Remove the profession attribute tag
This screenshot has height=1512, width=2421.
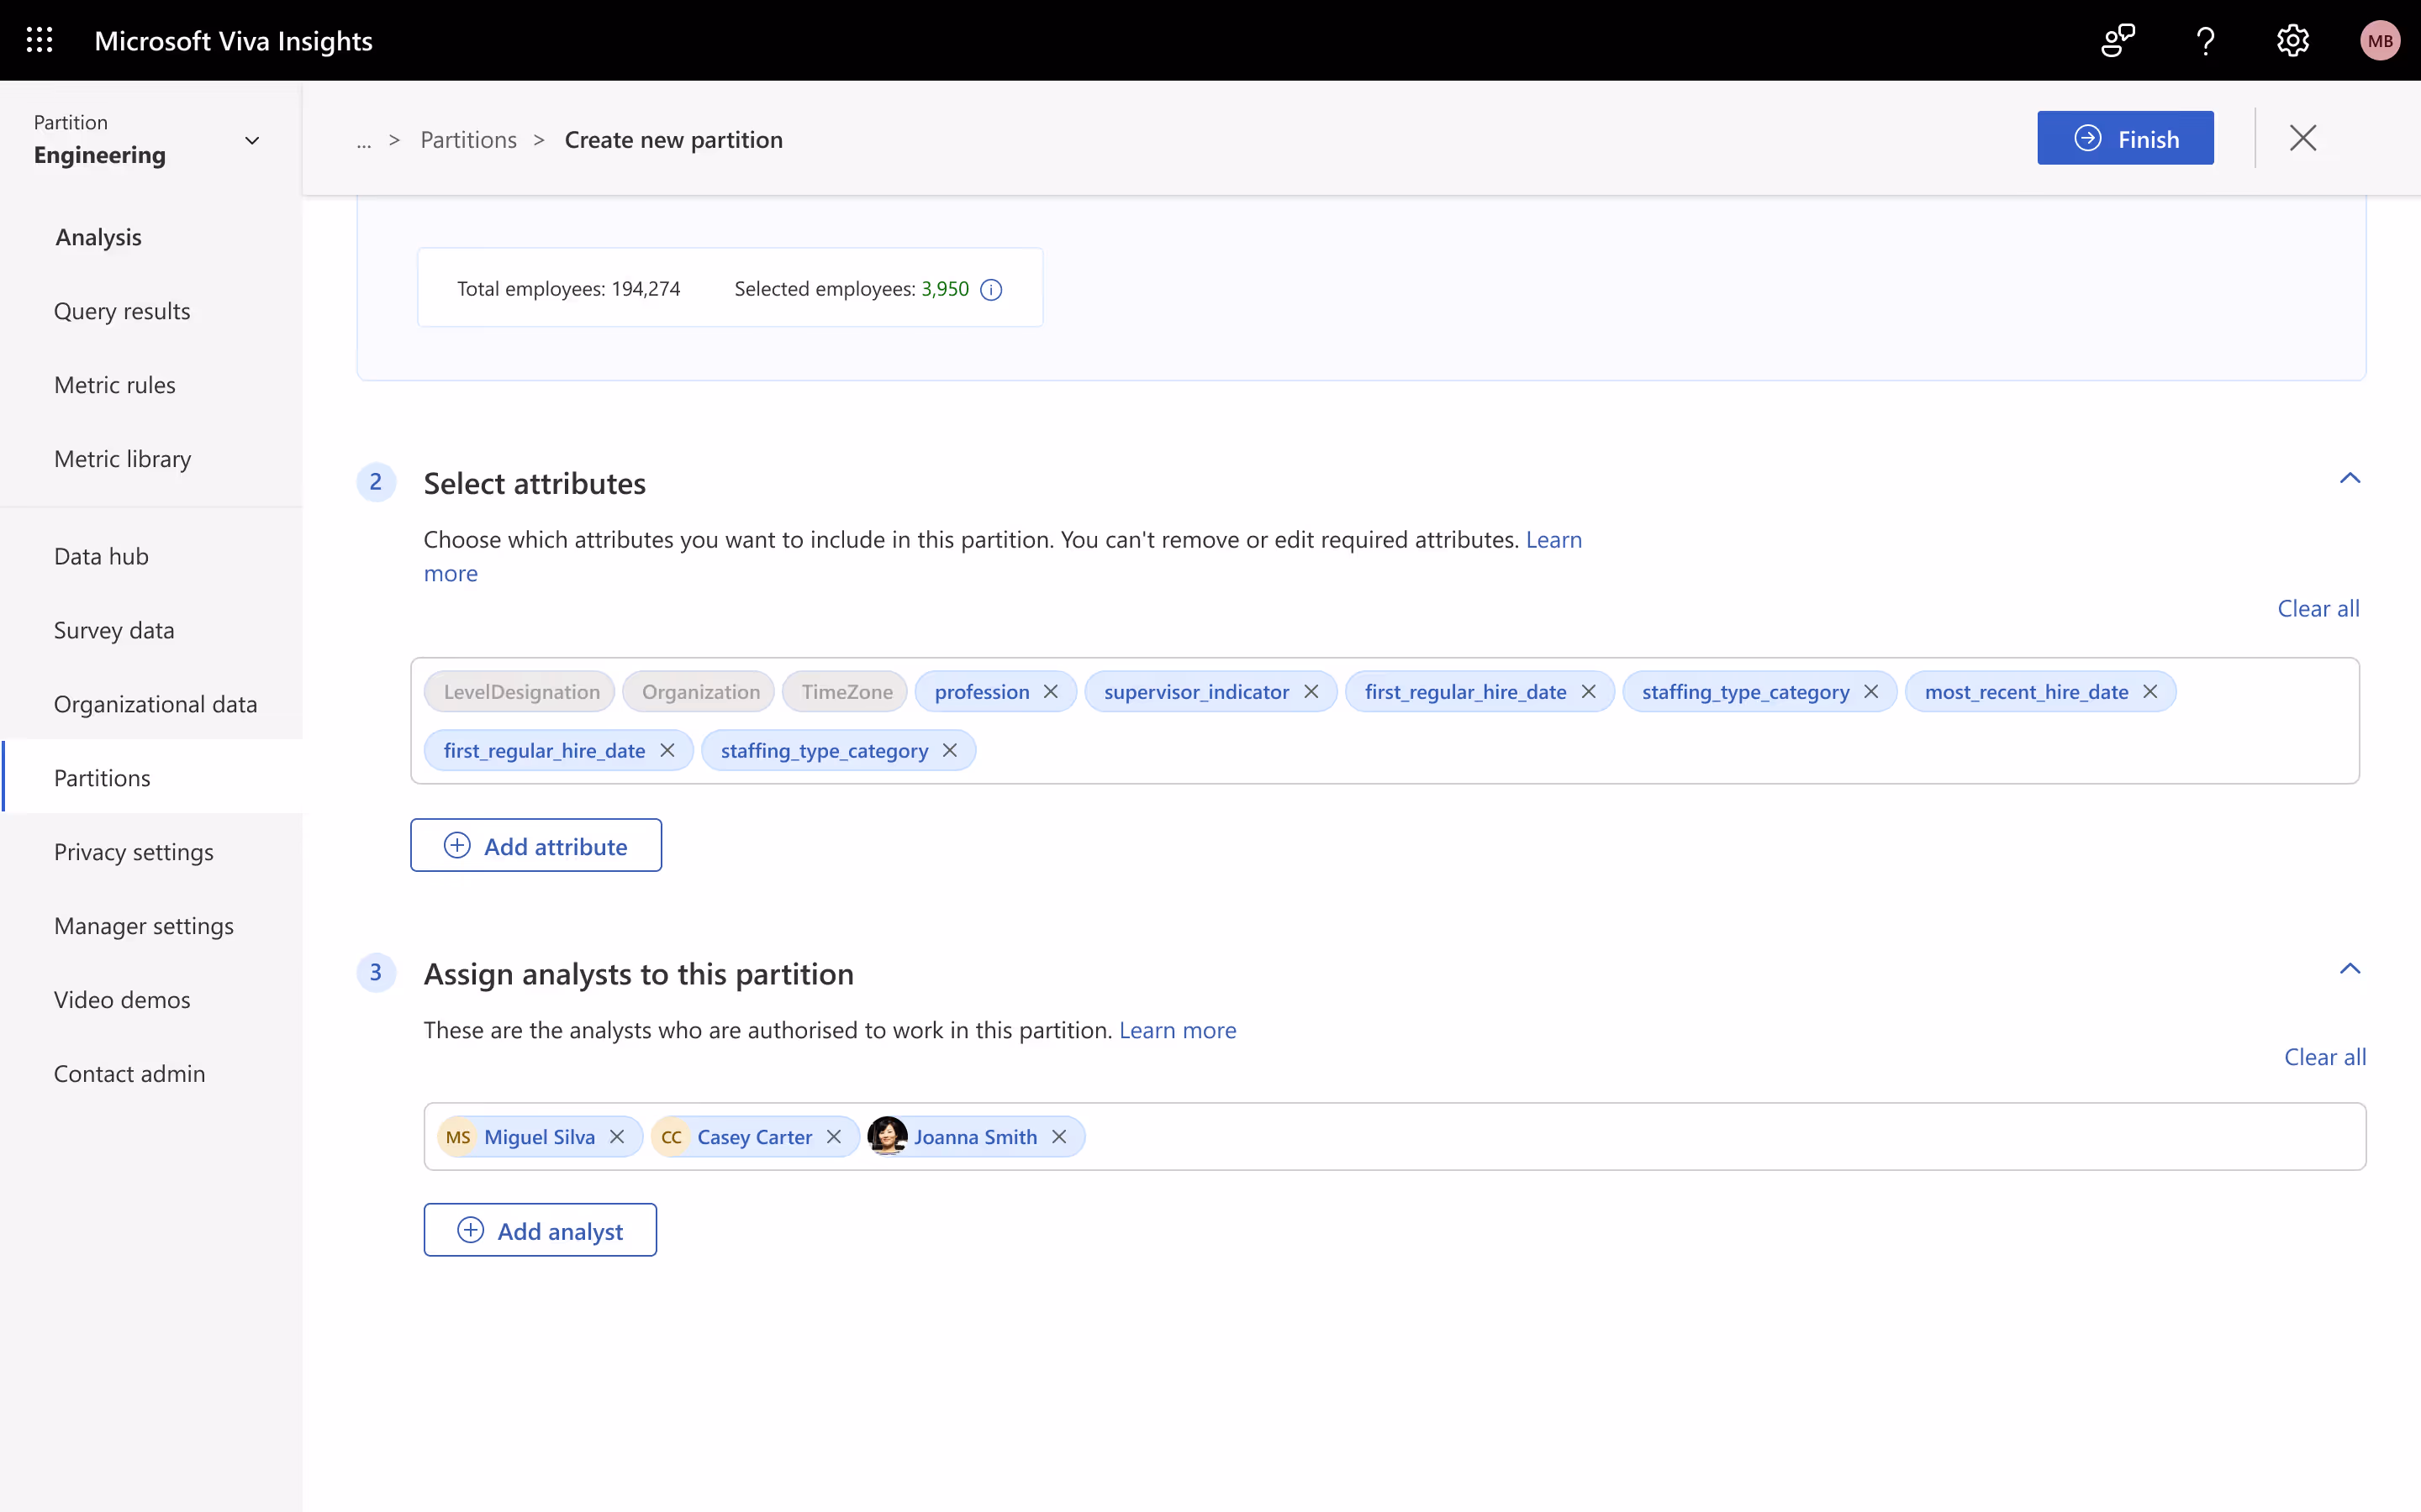[x=1051, y=691]
